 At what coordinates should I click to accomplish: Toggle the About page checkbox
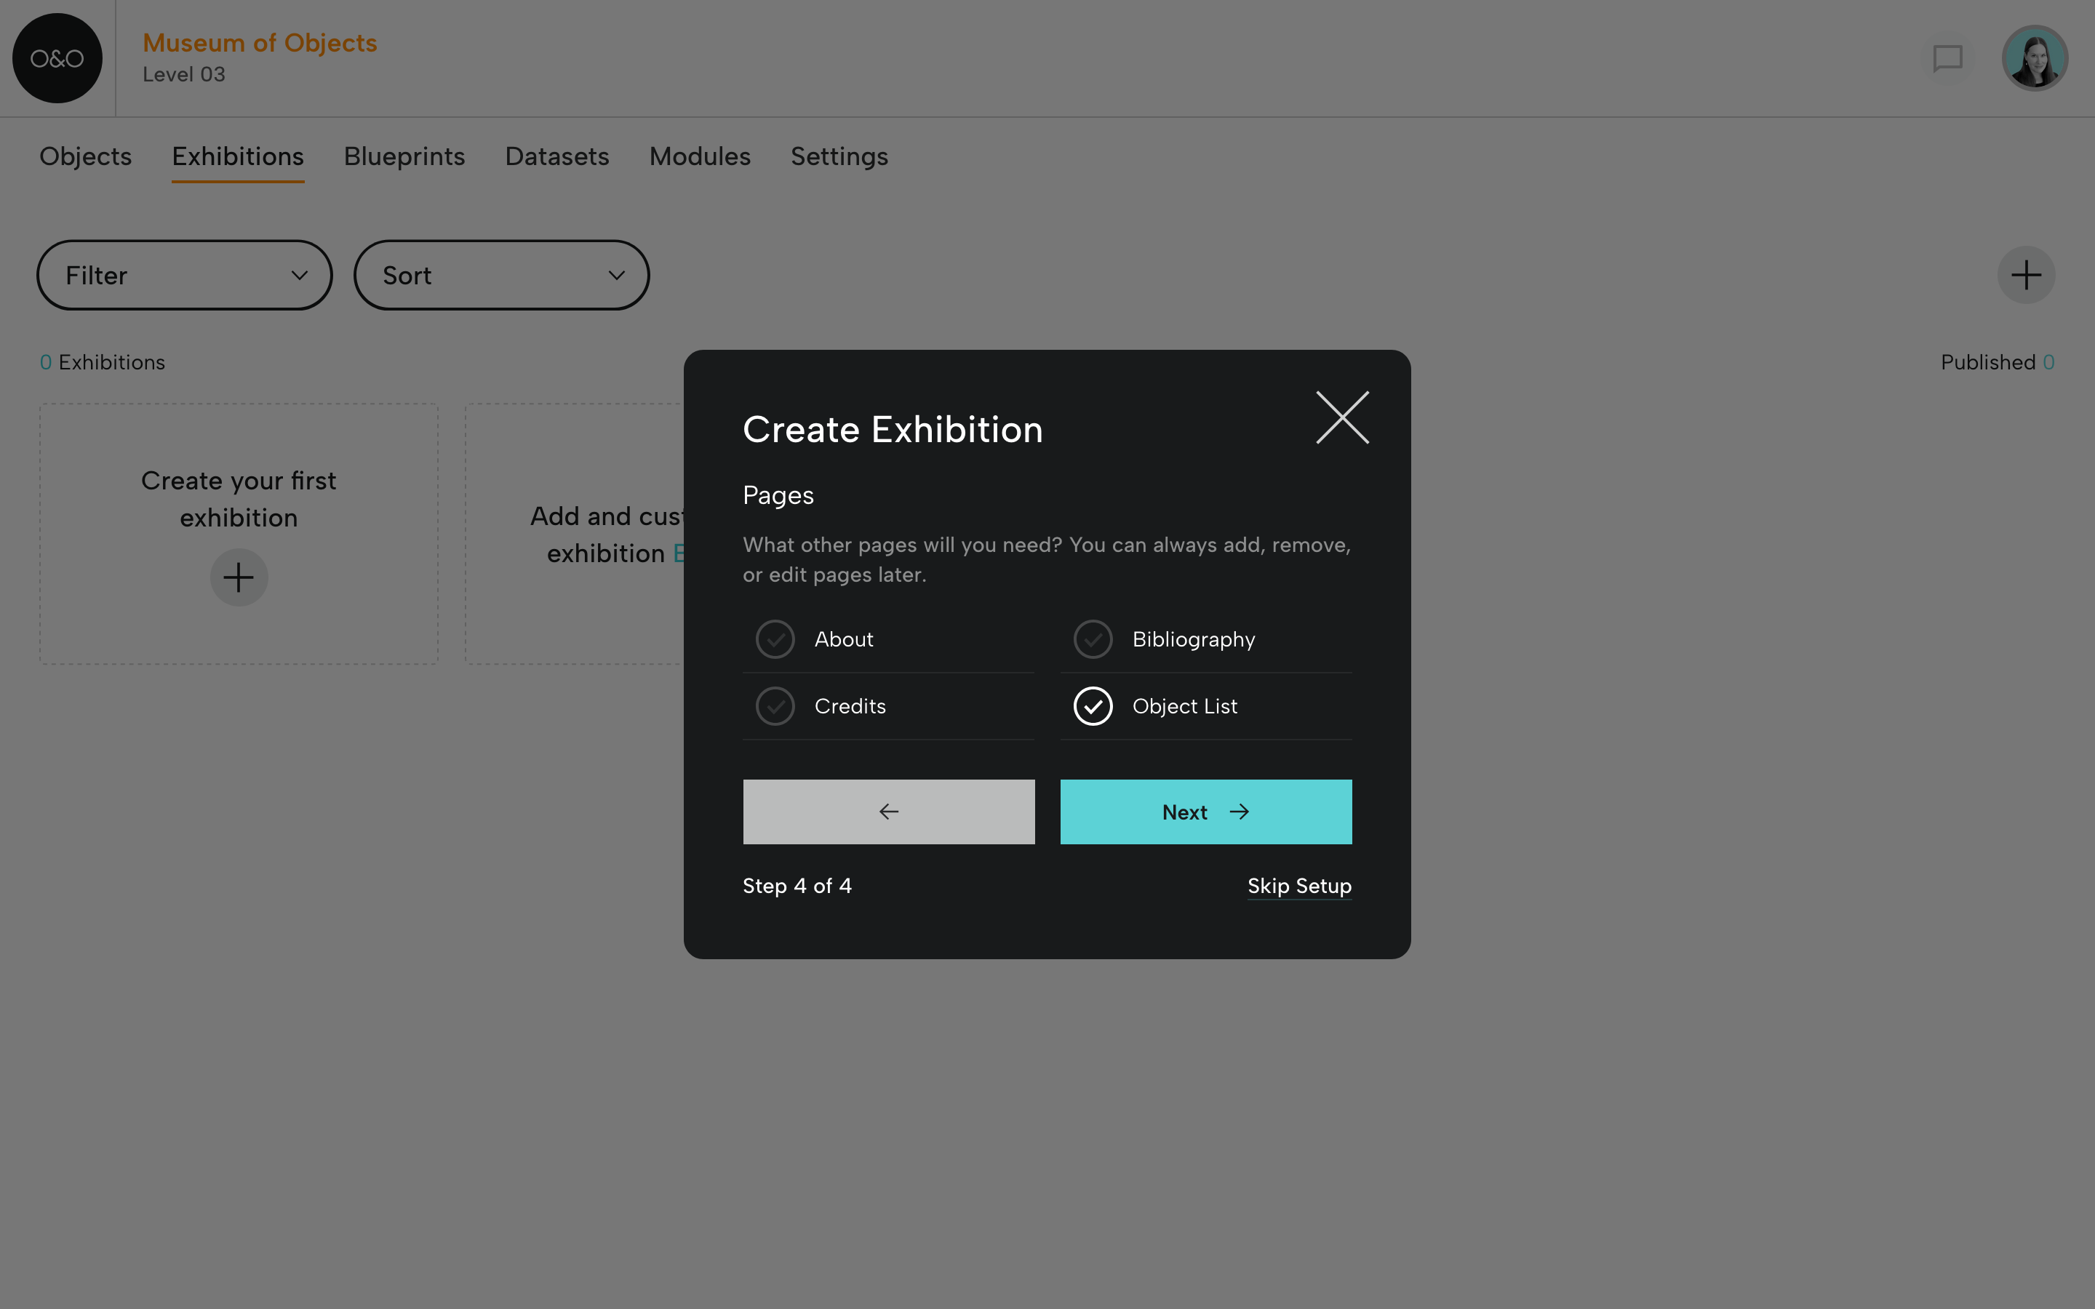(775, 640)
